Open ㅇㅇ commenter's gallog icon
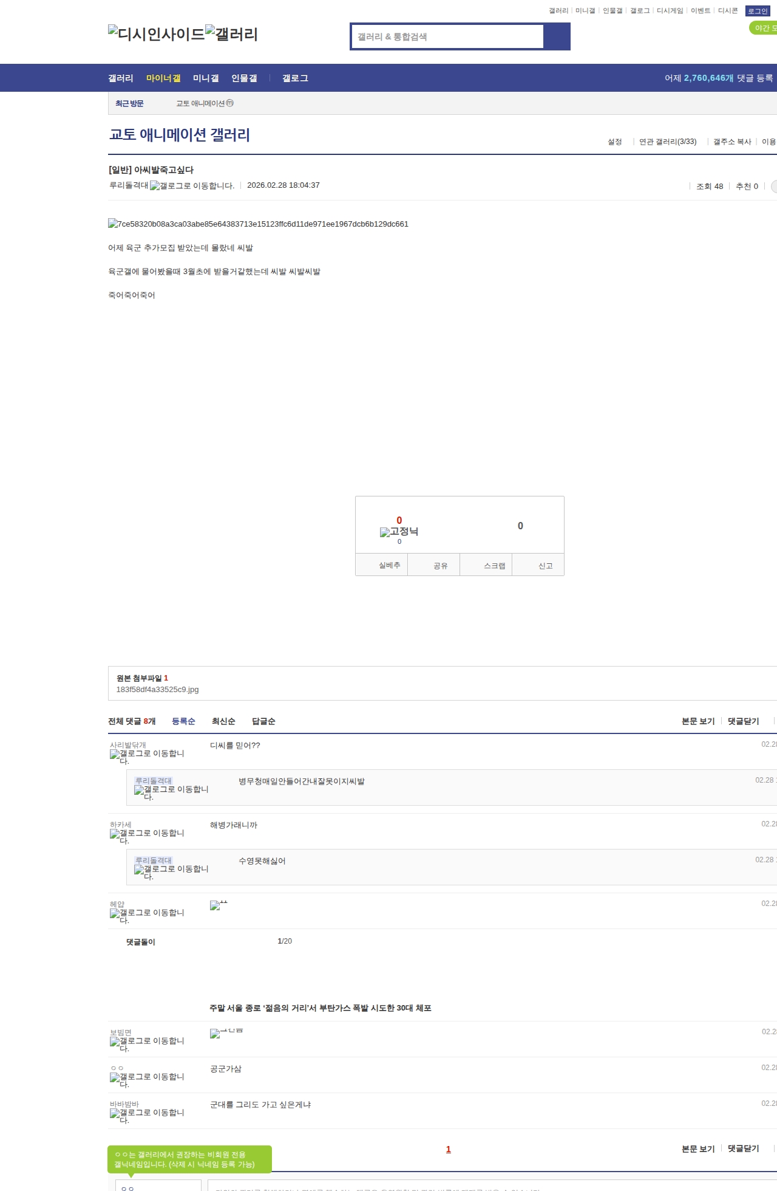This screenshot has width=777, height=1191. coord(147,1080)
